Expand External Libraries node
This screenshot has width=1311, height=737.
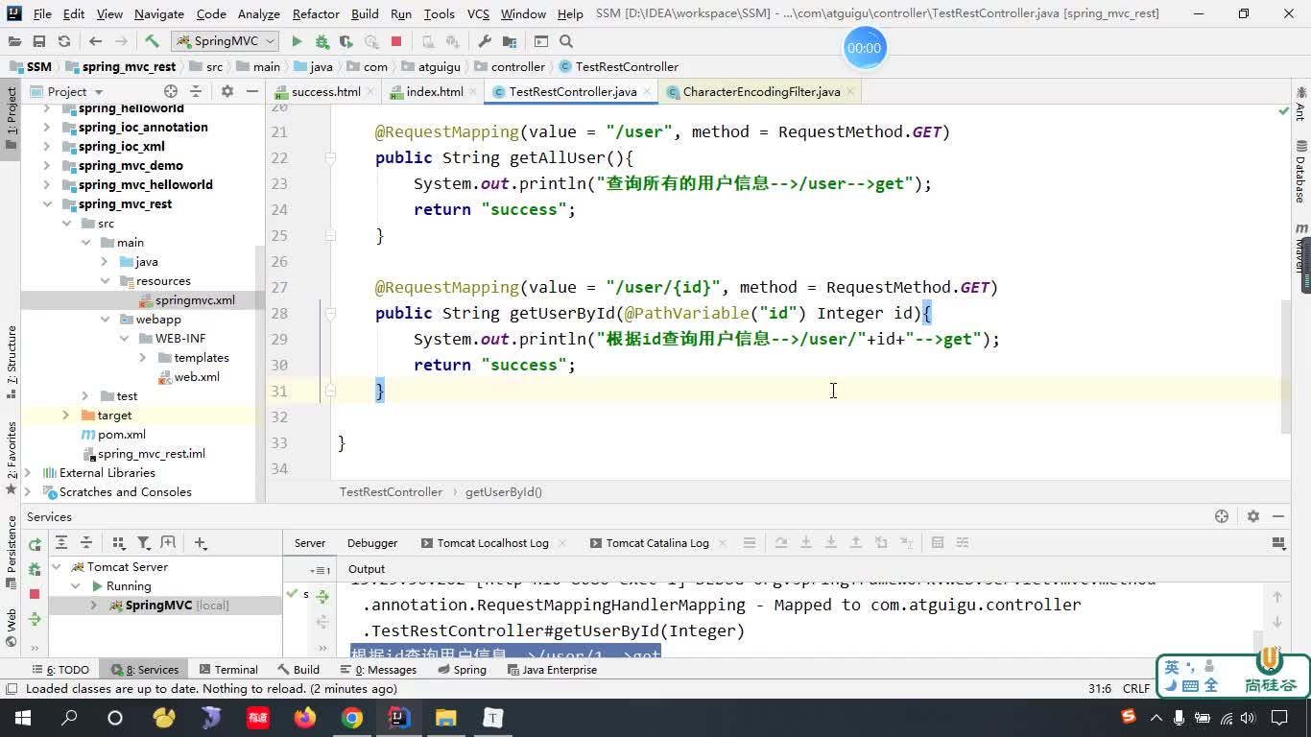point(28,472)
